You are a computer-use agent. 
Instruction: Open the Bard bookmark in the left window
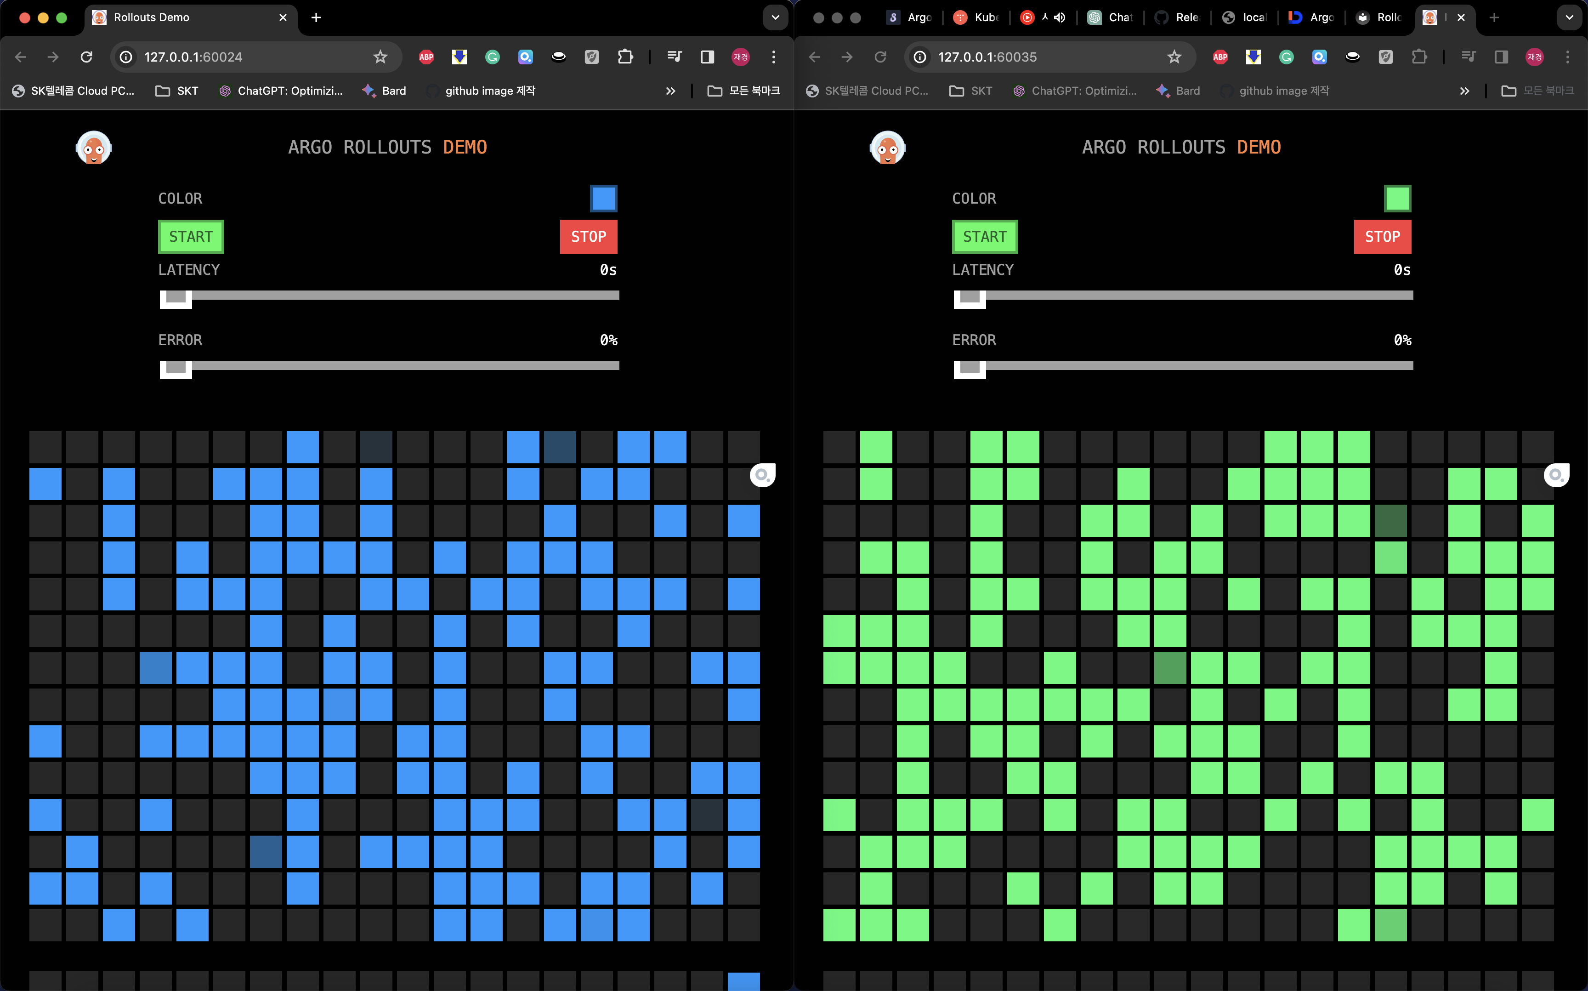384,91
